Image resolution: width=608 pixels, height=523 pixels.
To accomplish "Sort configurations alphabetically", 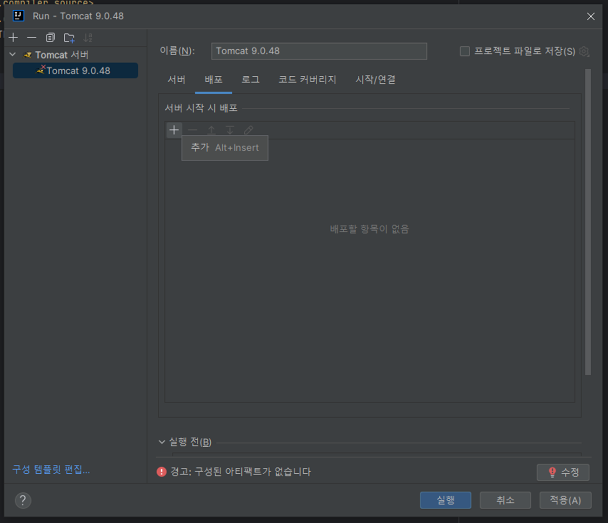I will coord(87,38).
